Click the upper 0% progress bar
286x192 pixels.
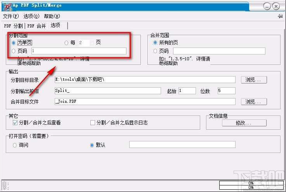click(251, 183)
